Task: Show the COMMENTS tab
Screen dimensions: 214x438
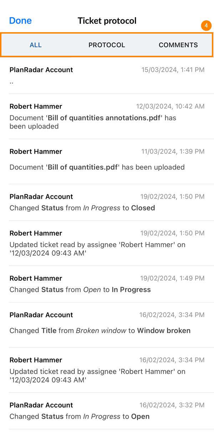Action: pyautogui.click(x=178, y=45)
